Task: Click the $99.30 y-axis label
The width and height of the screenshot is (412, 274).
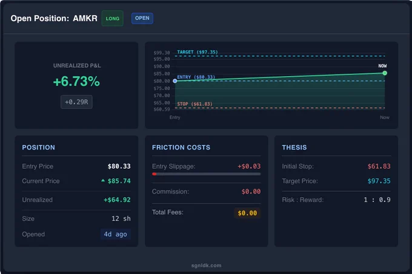Action: coord(162,53)
